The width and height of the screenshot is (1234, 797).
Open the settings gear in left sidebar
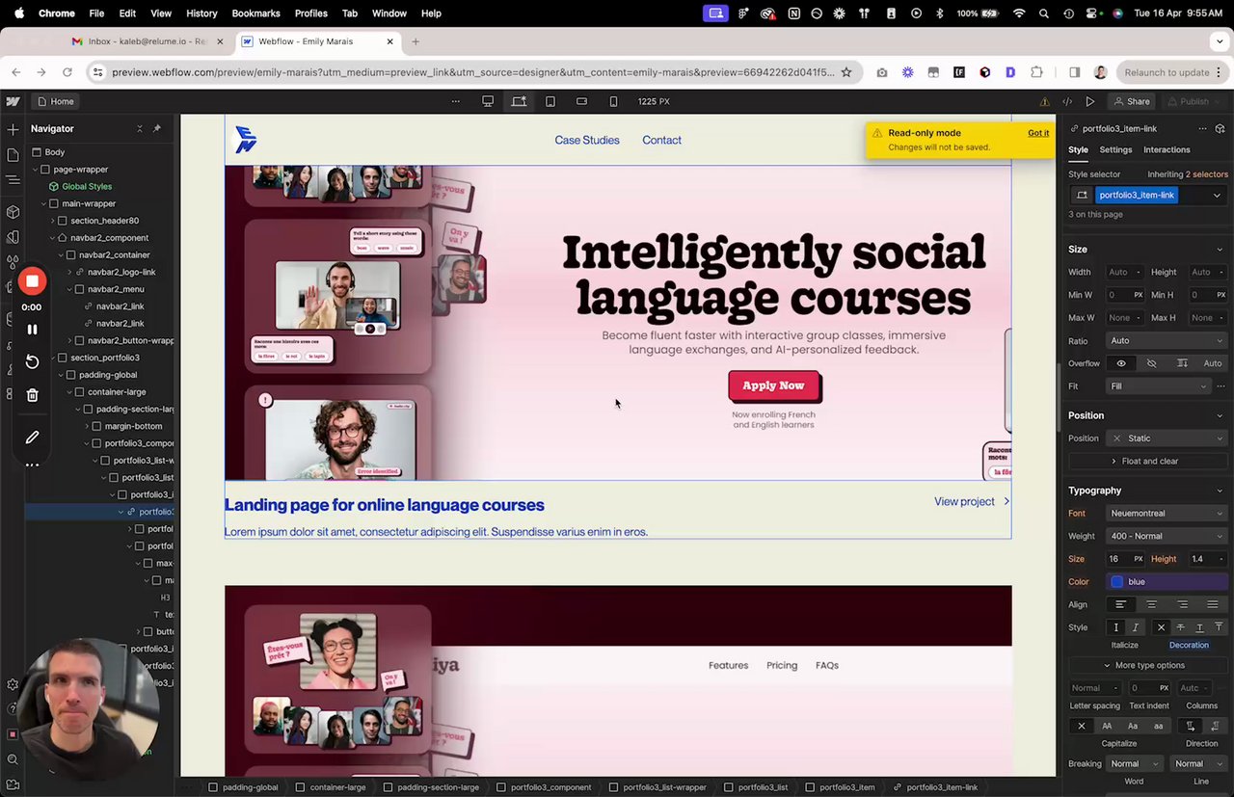[x=13, y=684]
